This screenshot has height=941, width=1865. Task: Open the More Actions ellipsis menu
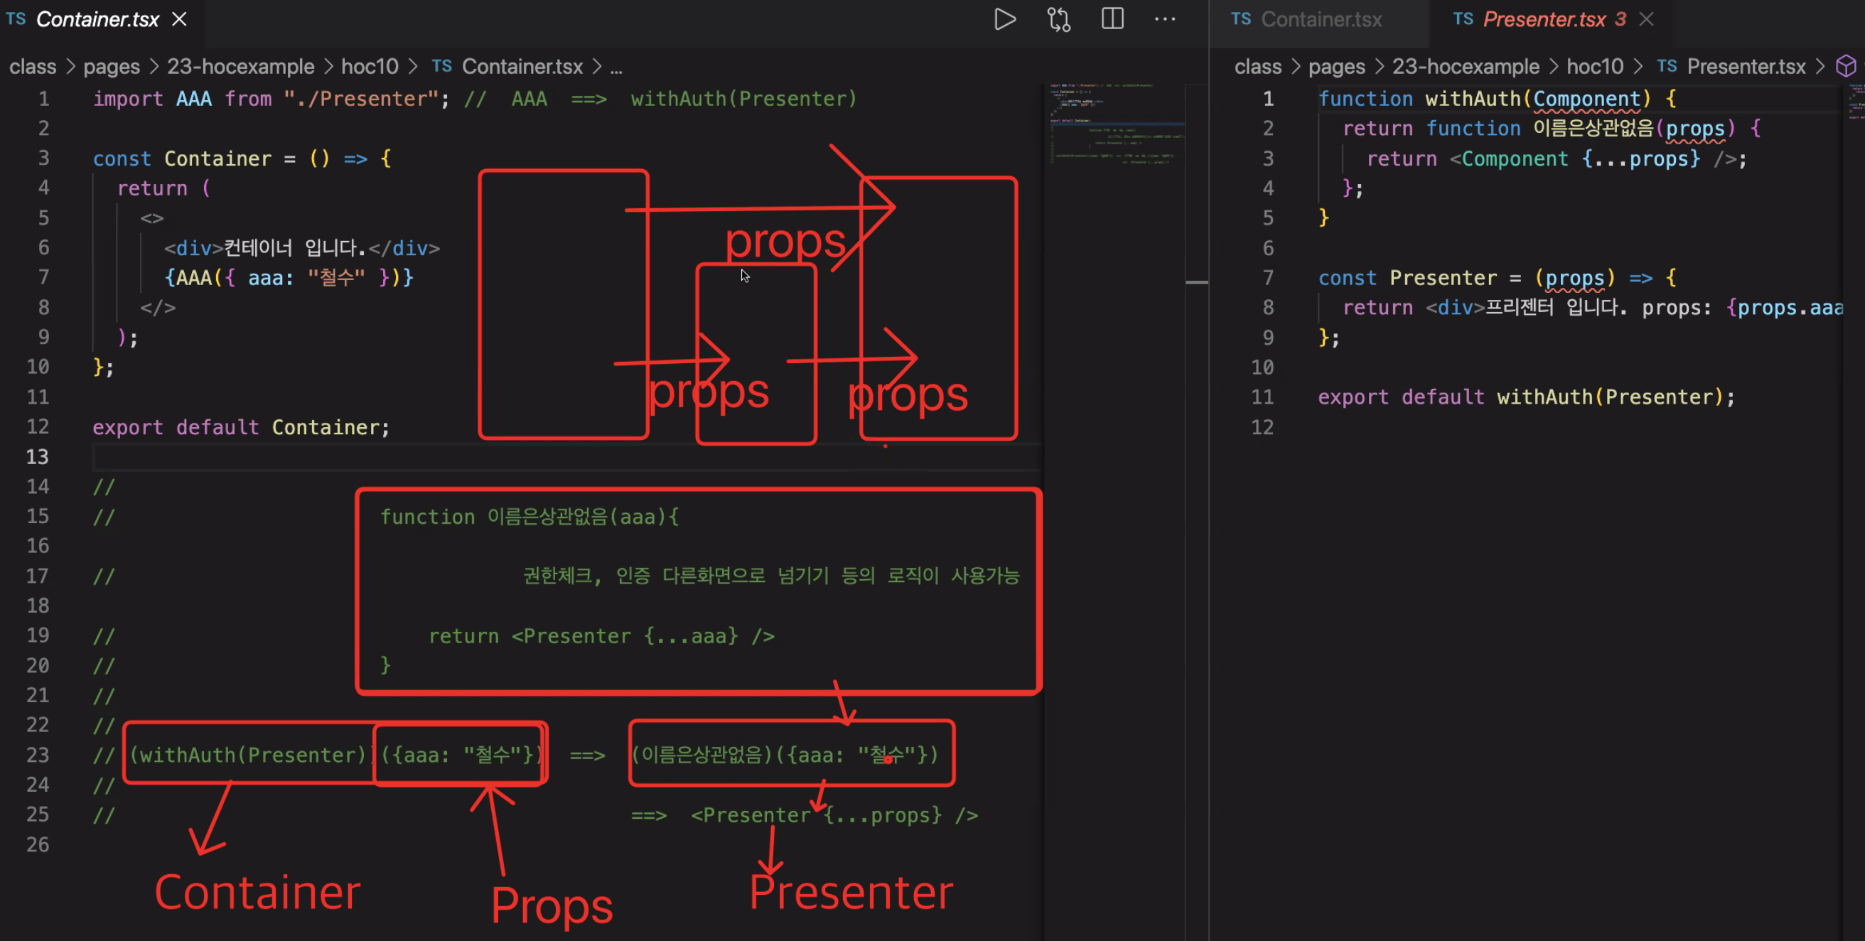point(1165,19)
